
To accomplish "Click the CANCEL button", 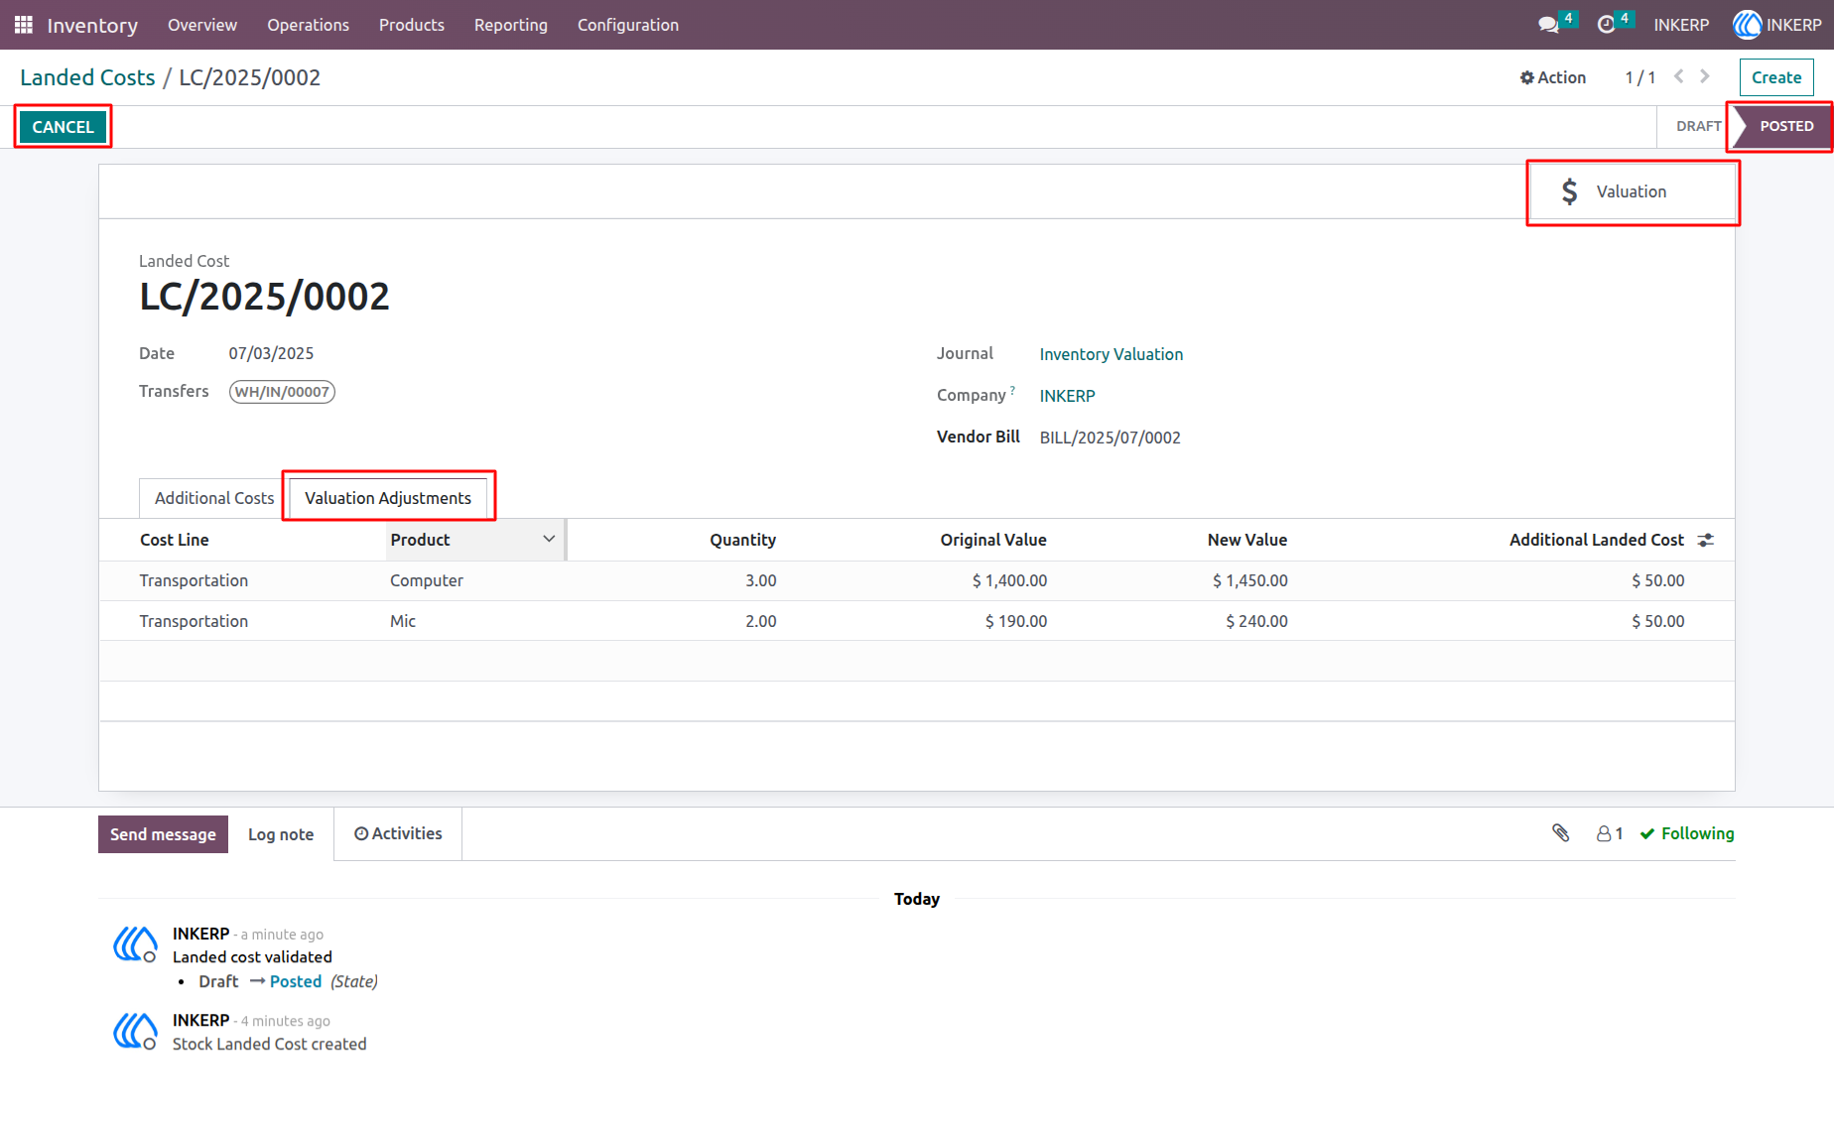I will click(63, 127).
